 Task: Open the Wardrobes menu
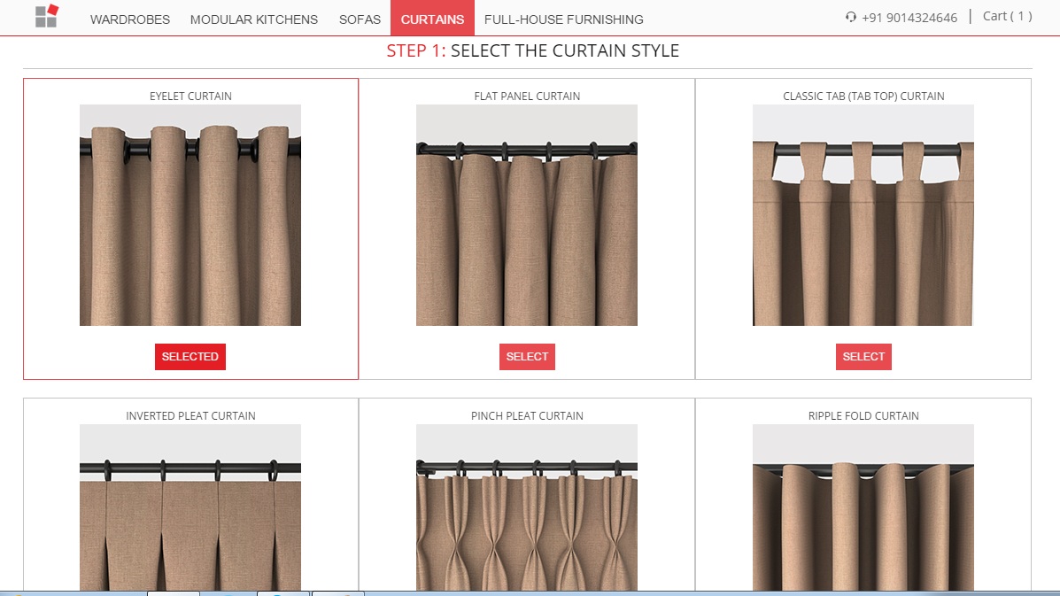click(x=130, y=19)
